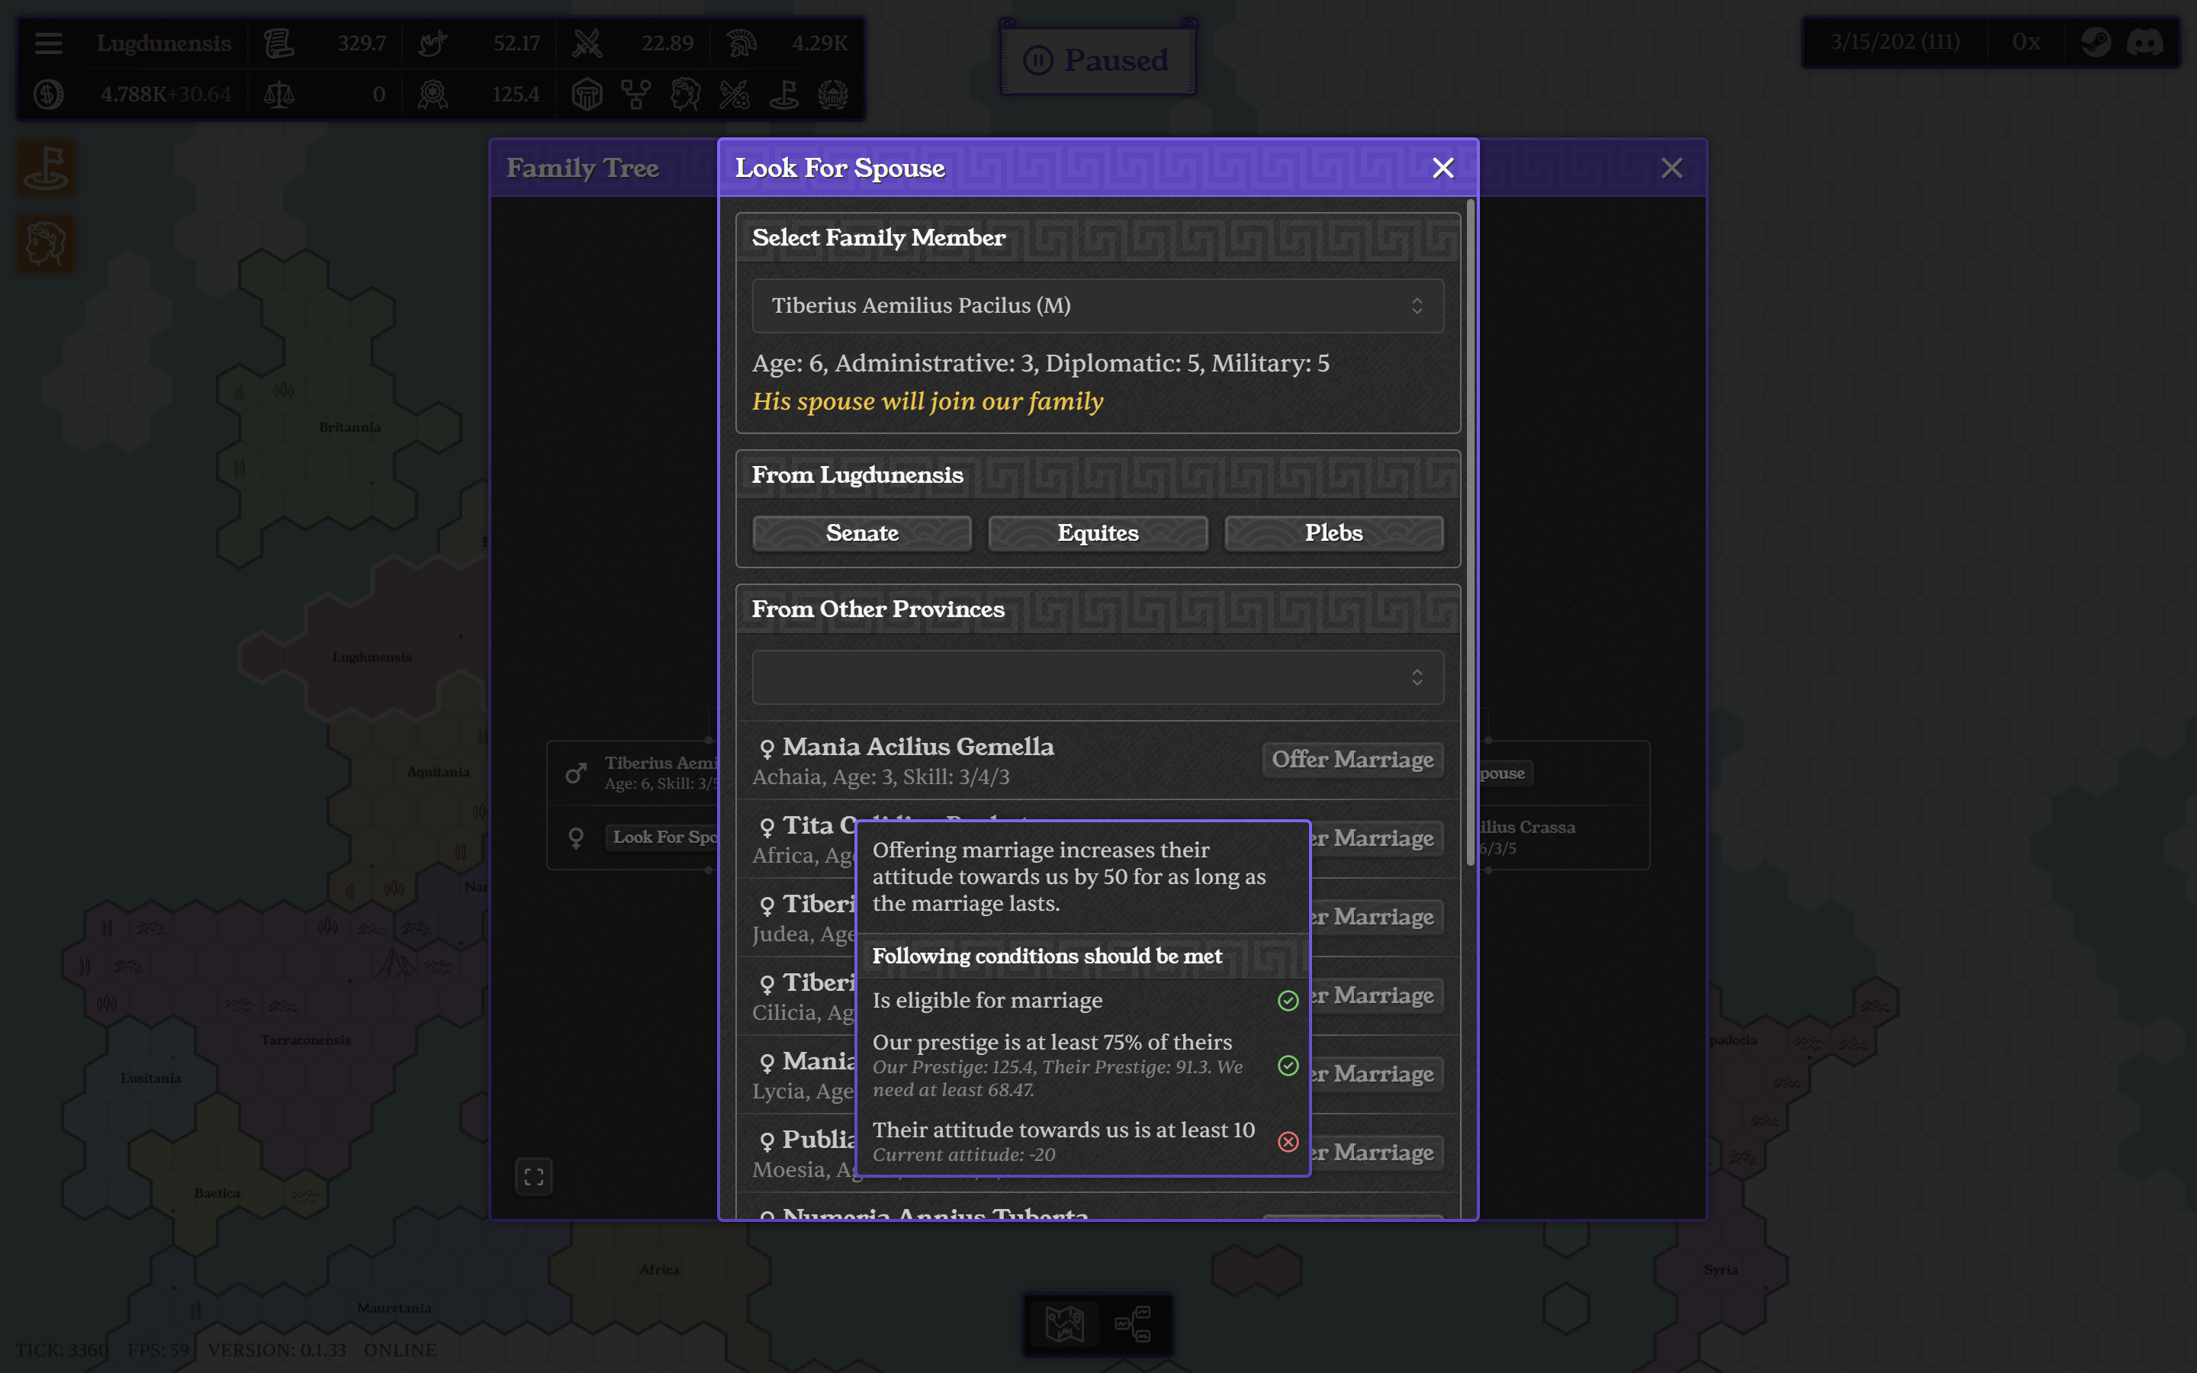Click the treasury value 4.788K
2197x1373 pixels.
coord(133,95)
